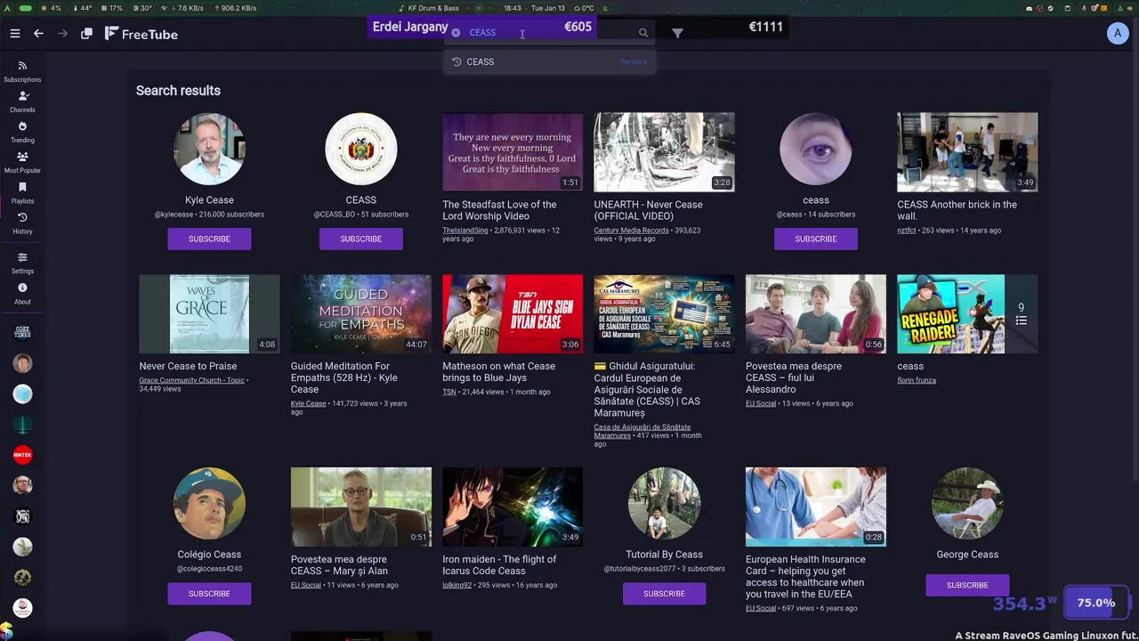Image resolution: width=1139 pixels, height=641 pixels.
Task: Open Trending in the sidebar
Action: point(22,132)
